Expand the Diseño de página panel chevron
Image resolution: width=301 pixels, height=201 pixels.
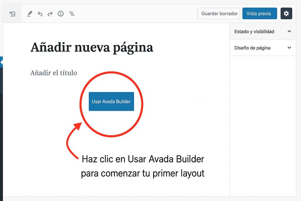(x=289, y=47)
